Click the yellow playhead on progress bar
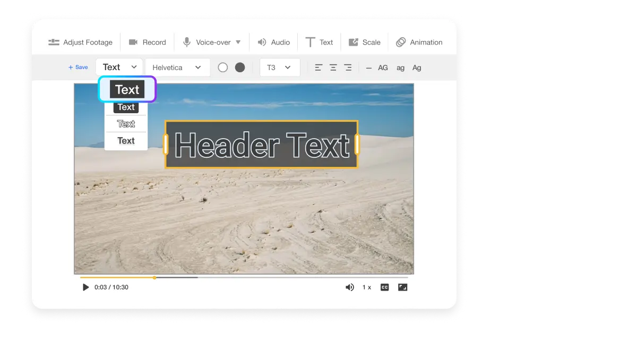The height and width of the screenshot is (340, 637). [154, 277]
